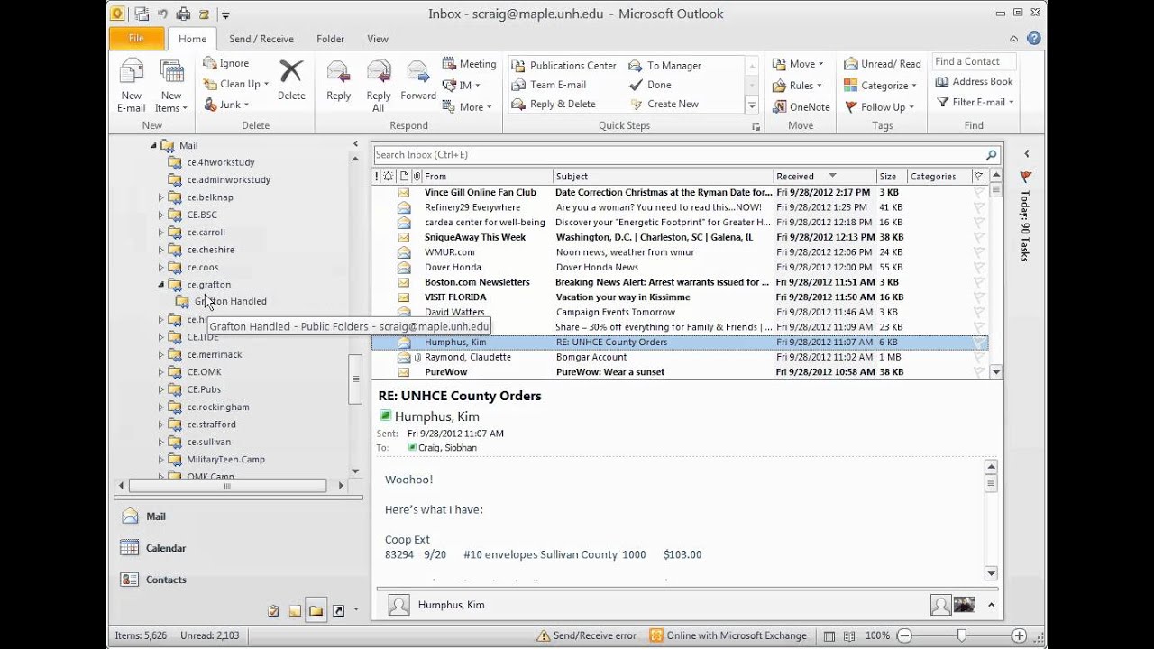This screenshot has width=1154, height=649.
Task: Expand the ce.belknap folder
Action: (161, 197)
